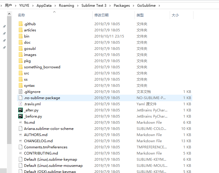Expand chevron after Packages in address bar
The height and width of the screenshot is (173, 219).
(133, 6)
